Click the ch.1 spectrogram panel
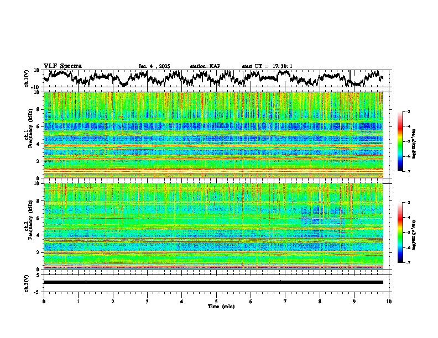Viewport: 438px width, 338px height. pyautogui.click(x=213, y=135)
